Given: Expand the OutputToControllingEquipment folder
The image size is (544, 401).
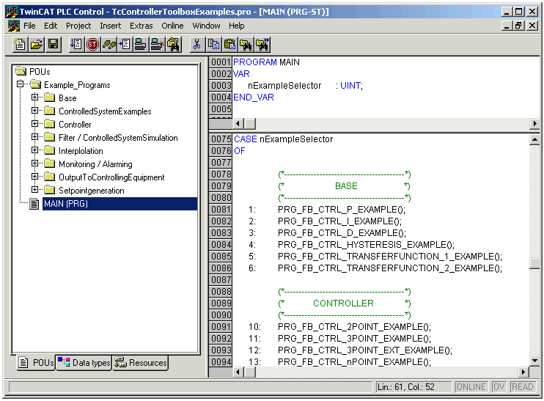Looking at the screenshot, I should 34,176.
